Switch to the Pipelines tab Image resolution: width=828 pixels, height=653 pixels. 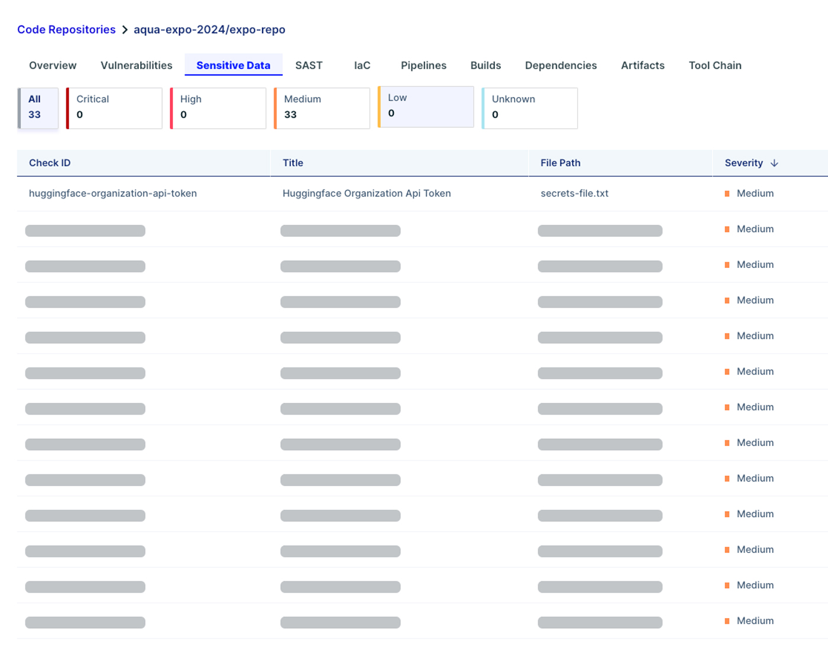(423, 65)
